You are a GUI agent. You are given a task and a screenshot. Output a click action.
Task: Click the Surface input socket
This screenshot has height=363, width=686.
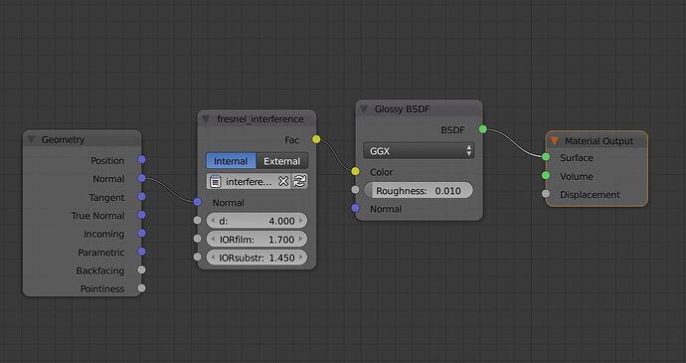546,157
